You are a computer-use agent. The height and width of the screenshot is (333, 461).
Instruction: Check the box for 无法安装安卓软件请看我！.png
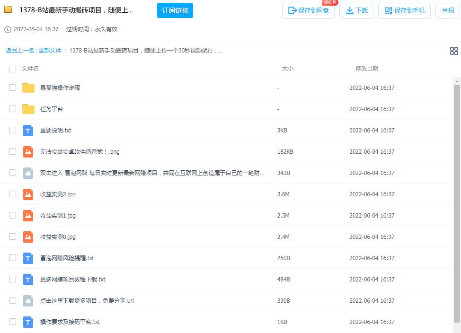(x=13, y=151)
